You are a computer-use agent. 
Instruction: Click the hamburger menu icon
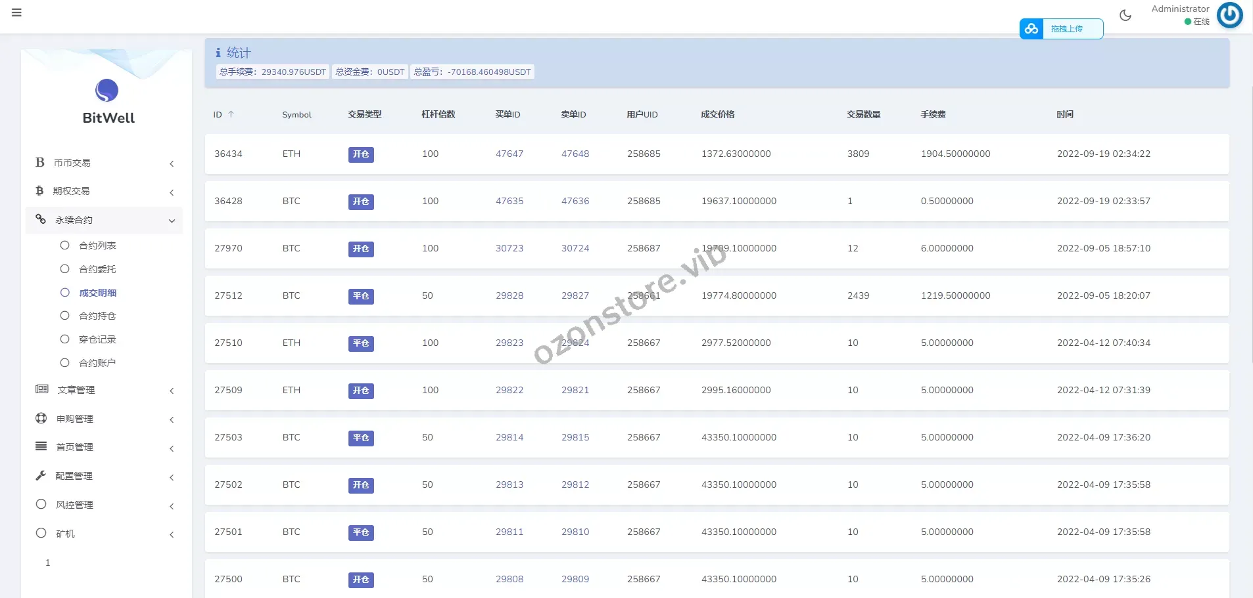(16, 12)
